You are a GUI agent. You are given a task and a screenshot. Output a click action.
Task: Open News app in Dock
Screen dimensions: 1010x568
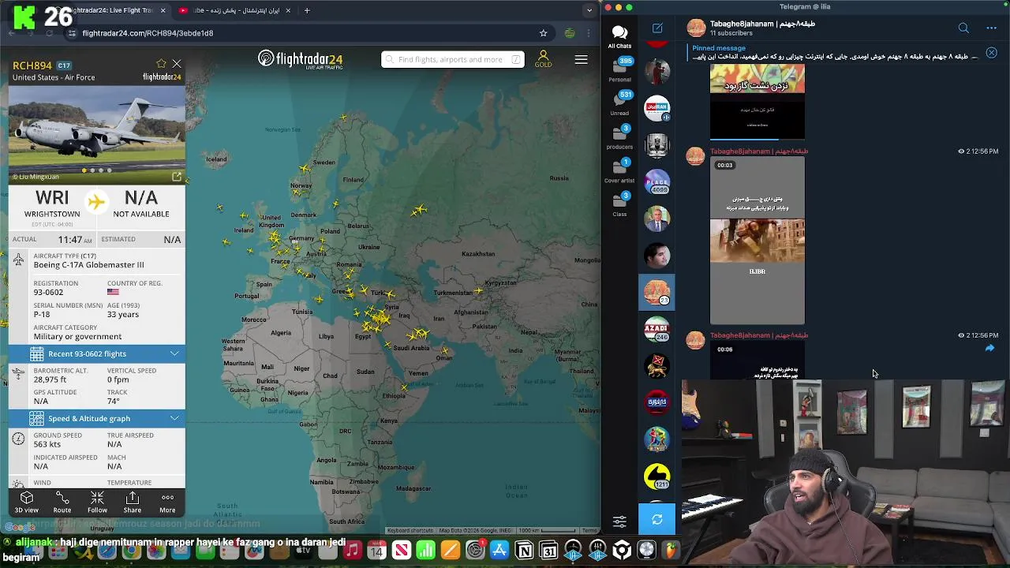(402, 550)
